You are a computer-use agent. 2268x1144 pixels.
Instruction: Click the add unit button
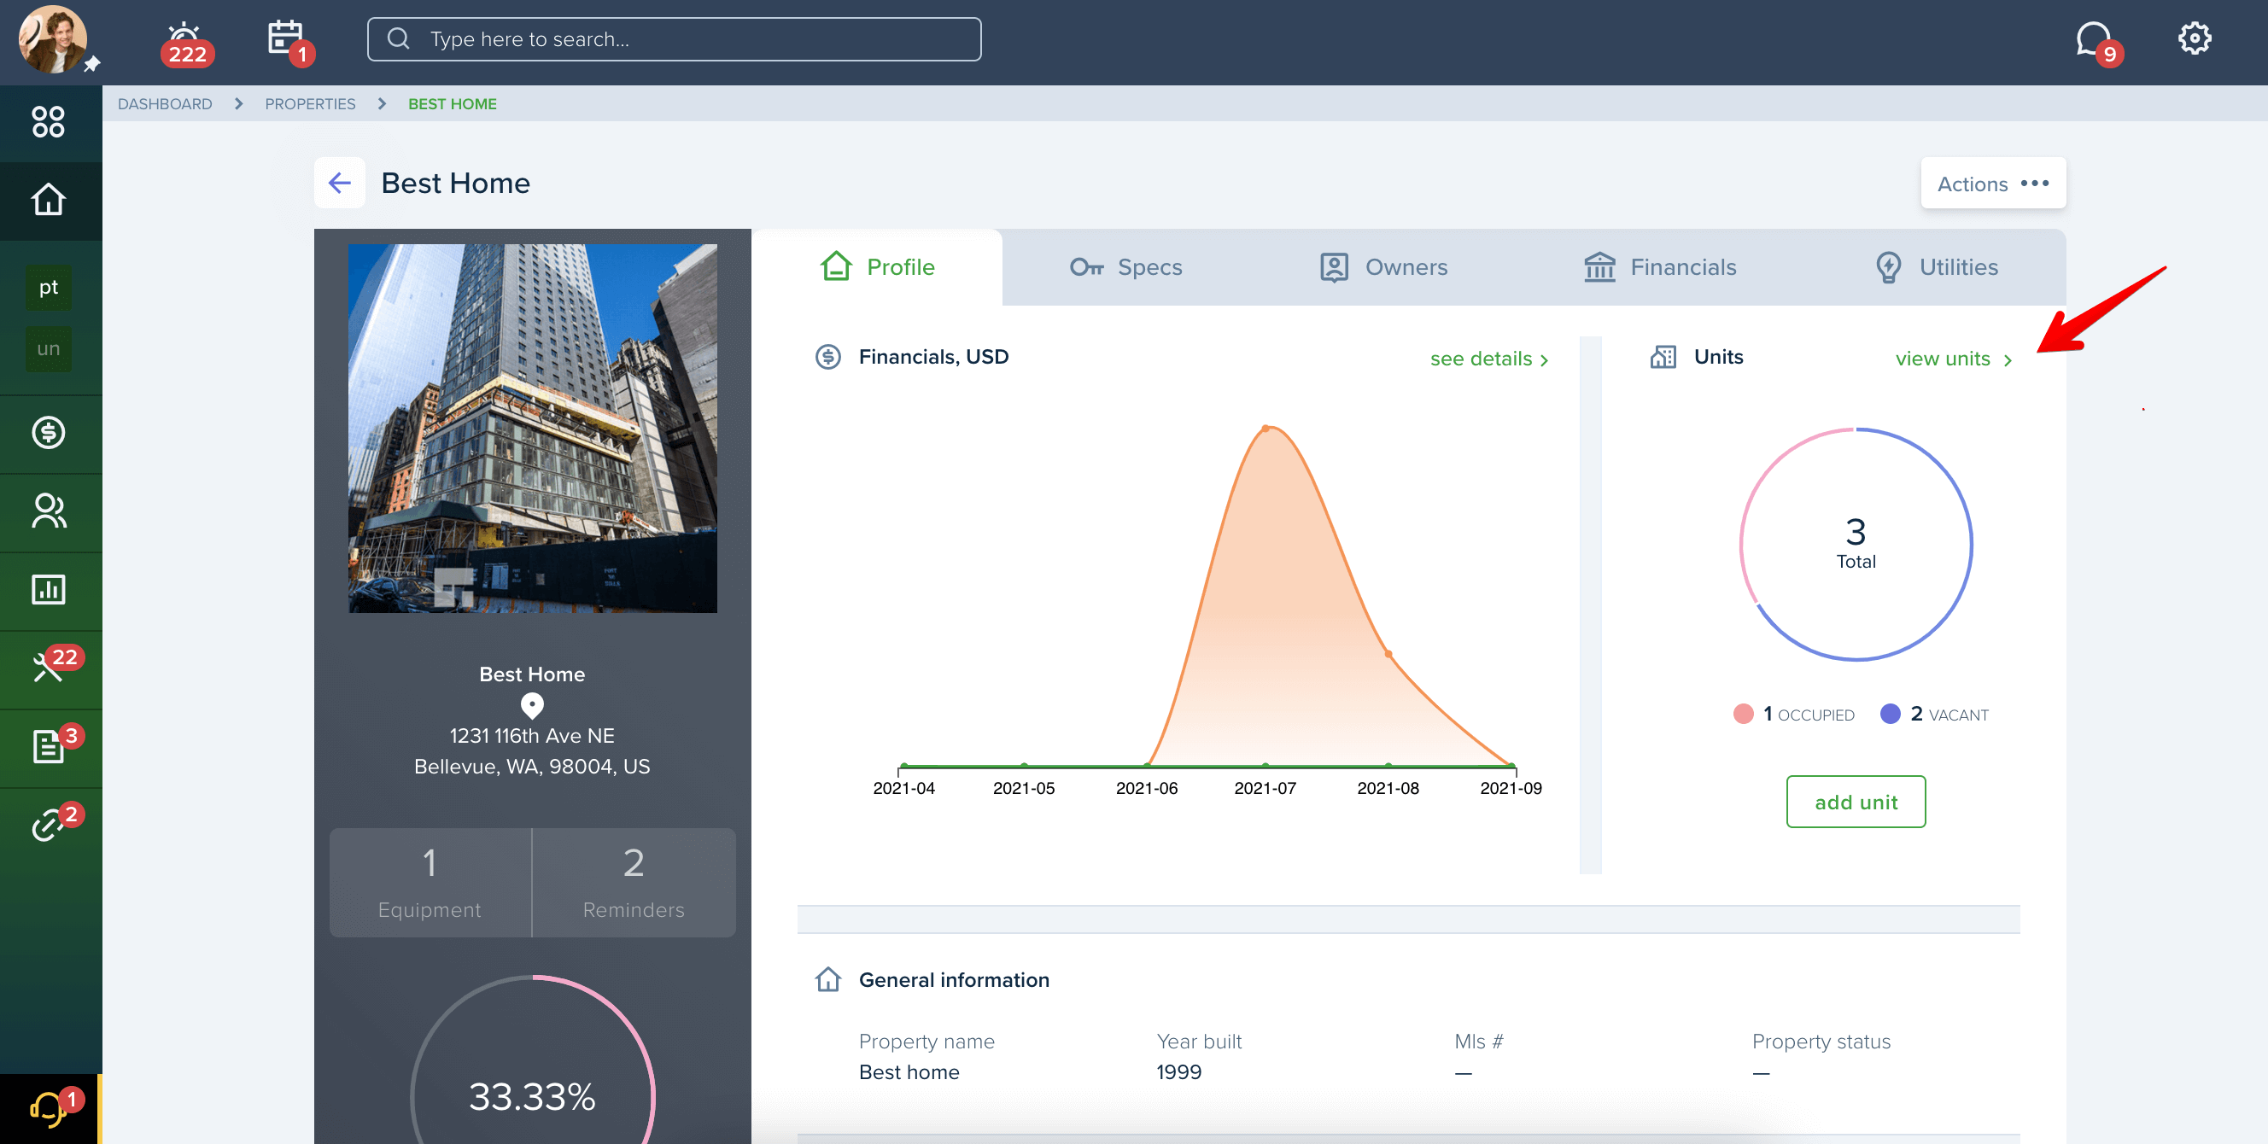click(1855, 802)
